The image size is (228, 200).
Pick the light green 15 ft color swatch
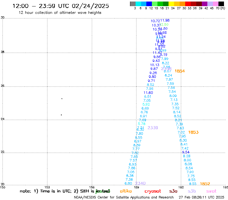point(155,4)
